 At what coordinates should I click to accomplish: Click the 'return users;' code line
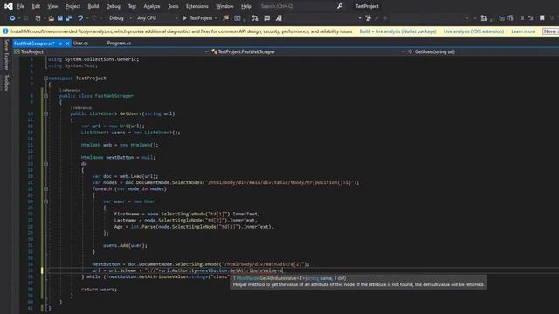click(x=99, y=290)
